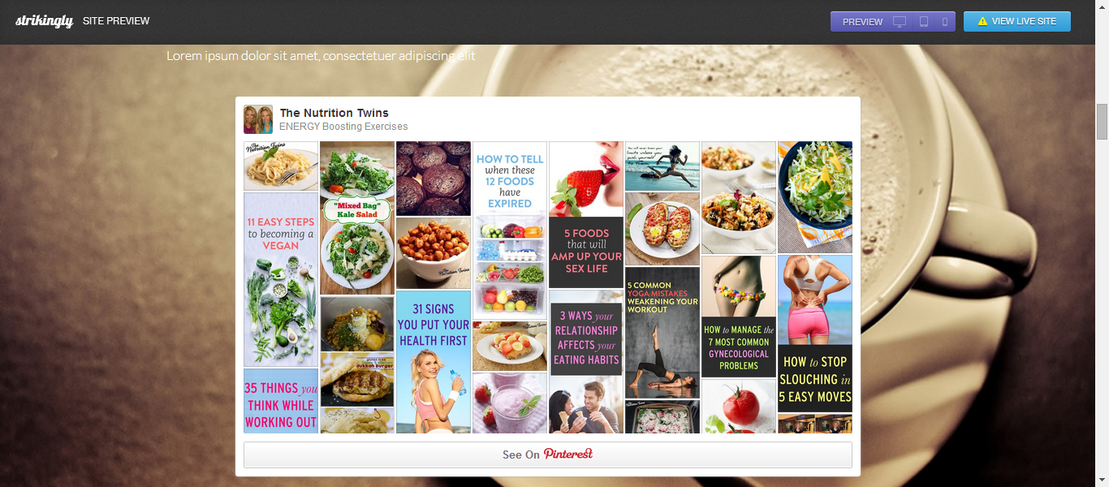Open 31 Signs Health First pin
The image size is (1109, 487).
(x=434, y=362)
